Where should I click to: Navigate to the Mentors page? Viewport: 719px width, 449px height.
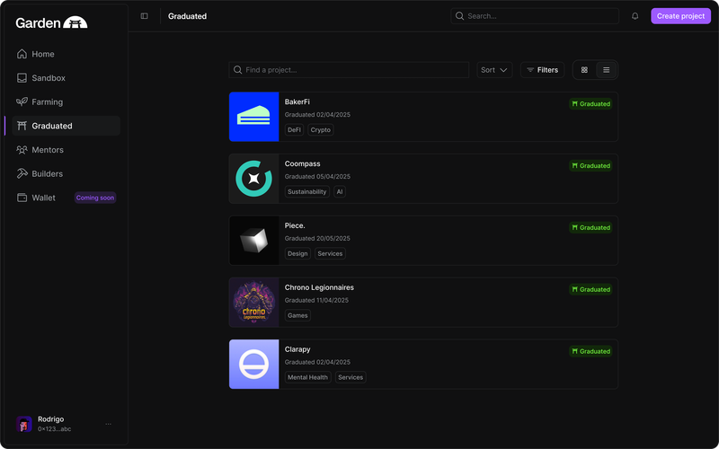[x=47, y=150]
